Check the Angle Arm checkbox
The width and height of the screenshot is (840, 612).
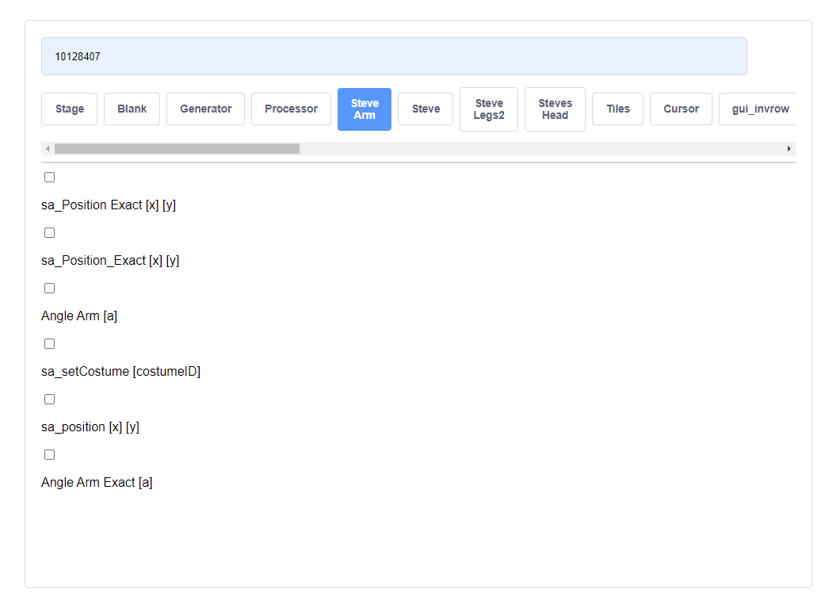point(49,288)
